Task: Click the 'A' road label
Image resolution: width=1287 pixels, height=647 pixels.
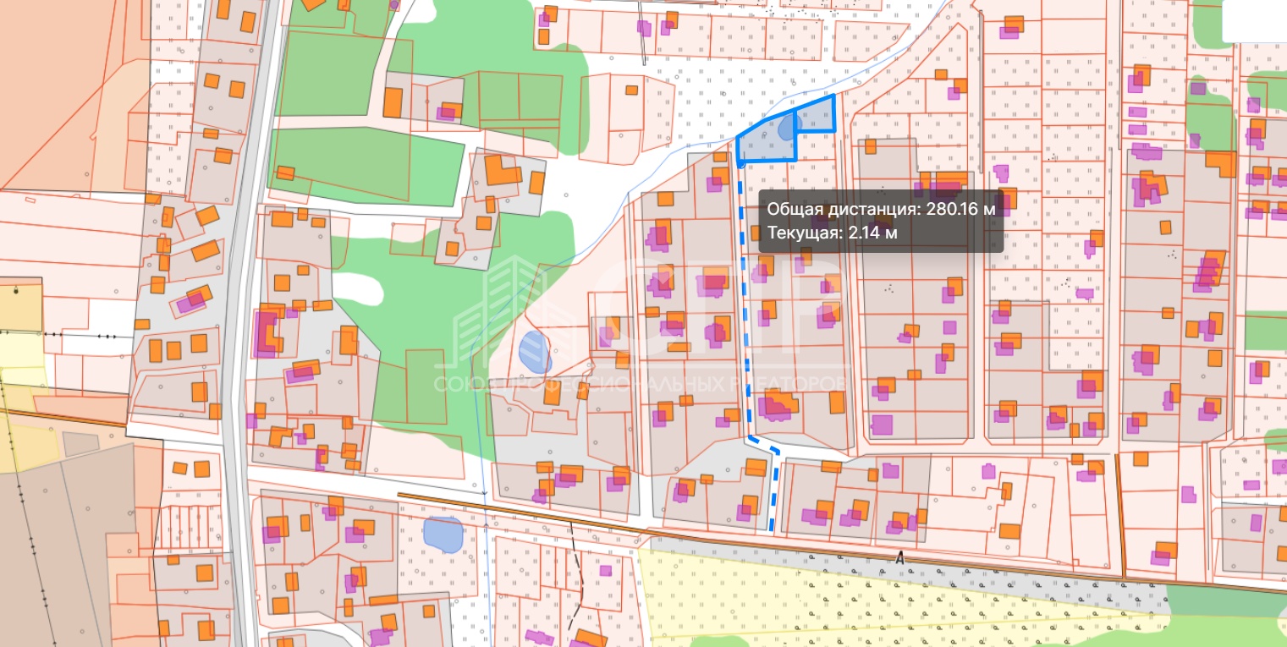Action: point(900,559)
